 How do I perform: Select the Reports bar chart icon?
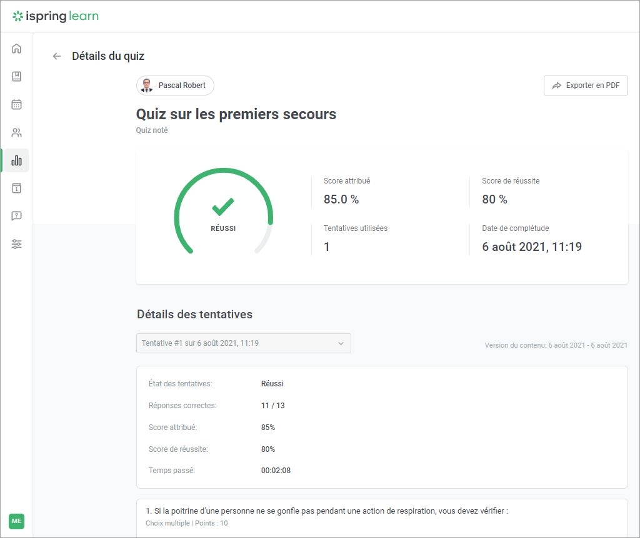(x=17, y=160)
